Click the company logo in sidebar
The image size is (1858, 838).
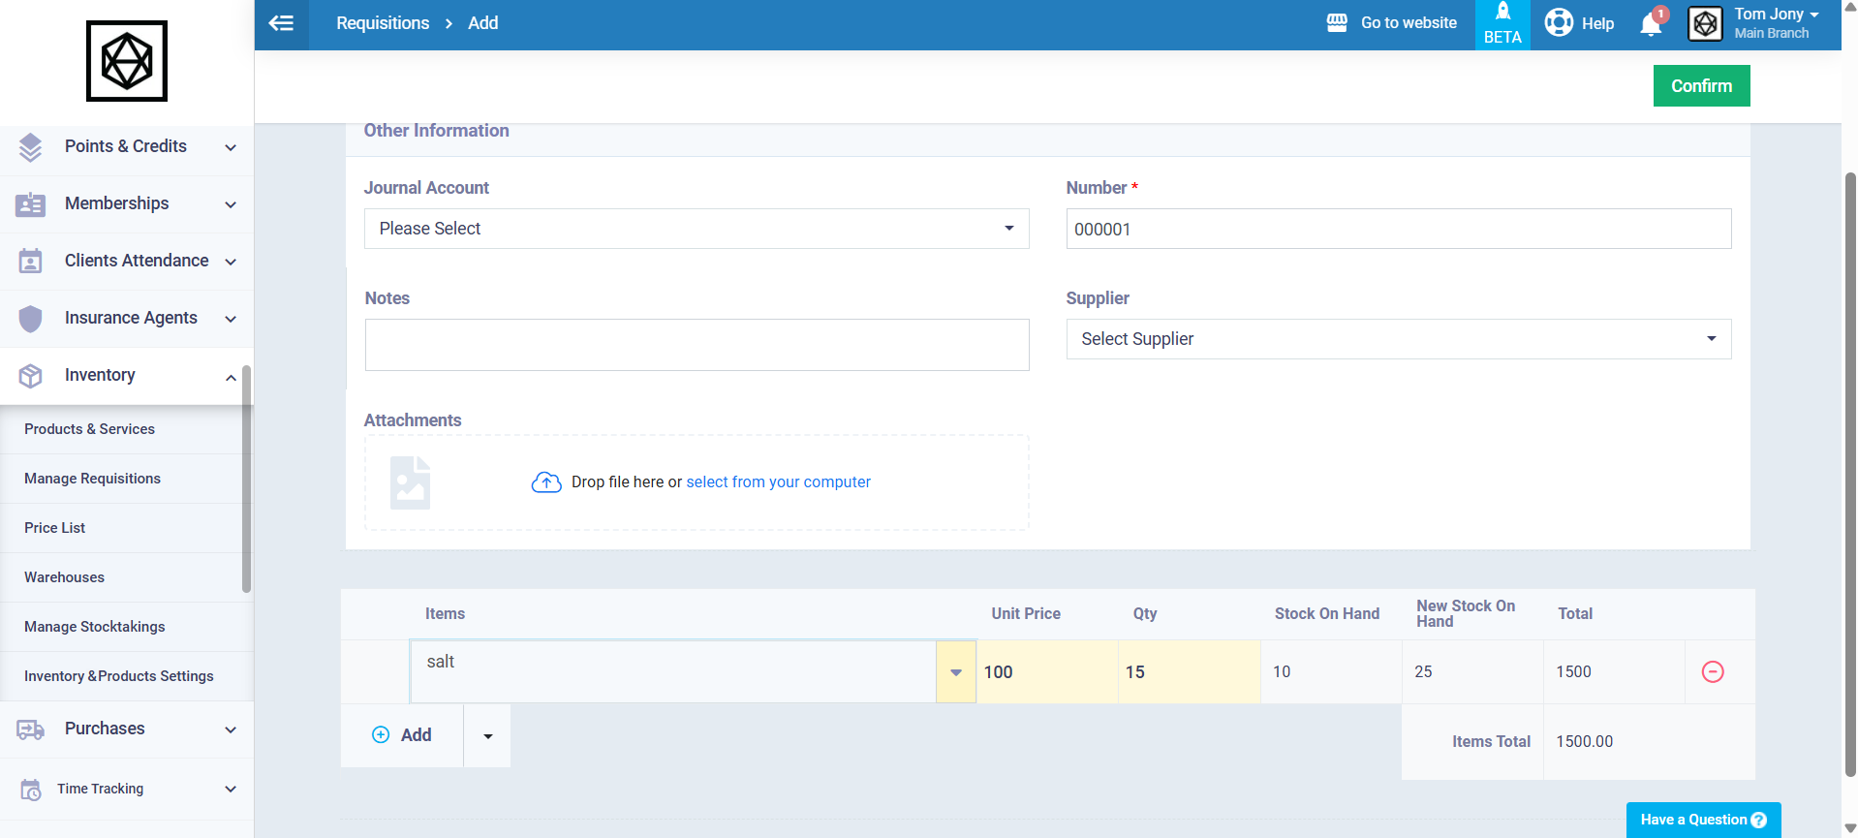tap(127, 61)
